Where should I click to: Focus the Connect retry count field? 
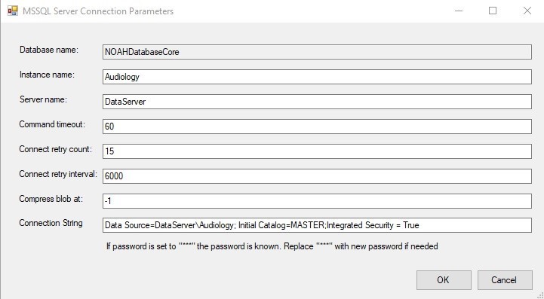(317, 151)
